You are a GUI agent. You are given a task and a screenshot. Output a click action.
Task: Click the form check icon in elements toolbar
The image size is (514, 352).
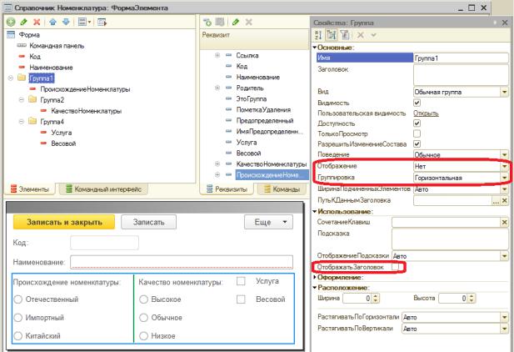[x=102, y=22]
